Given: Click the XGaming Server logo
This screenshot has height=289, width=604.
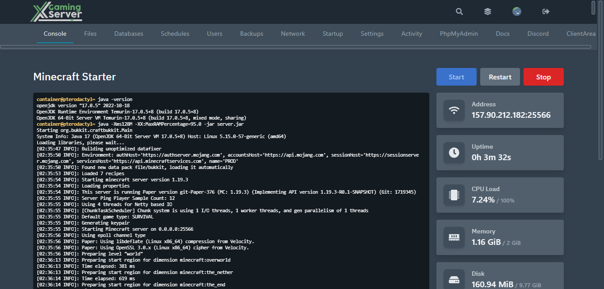Looking at the screenshot, I should (56, 12).
